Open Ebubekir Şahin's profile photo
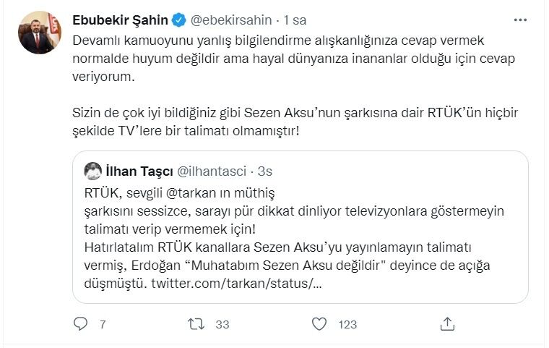Screen dimensions: 549x348 point(40,33)
